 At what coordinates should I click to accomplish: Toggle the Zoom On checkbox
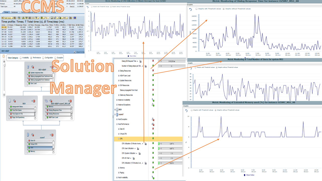pyautogui.click(x=75, y=52)
